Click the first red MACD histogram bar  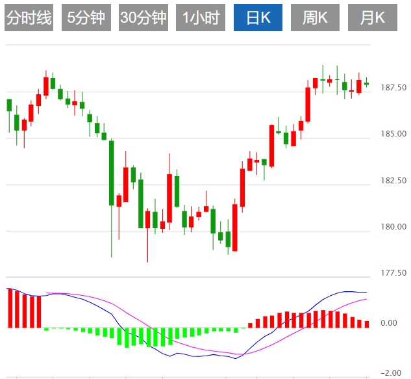click(x=10, y=308)
